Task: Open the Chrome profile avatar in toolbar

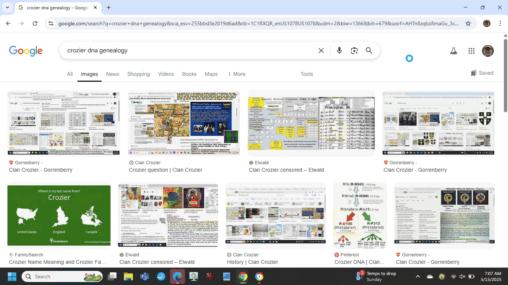Action: coord(487,23)
